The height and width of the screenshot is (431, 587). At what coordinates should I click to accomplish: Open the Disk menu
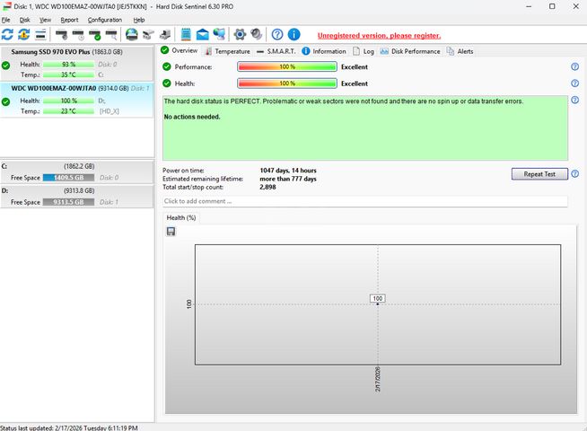(25, 20)
